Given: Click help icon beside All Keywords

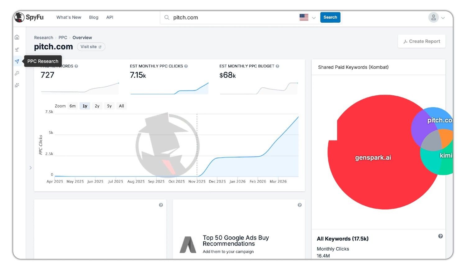Looking at the screenshot, I should tap(441, 236).
